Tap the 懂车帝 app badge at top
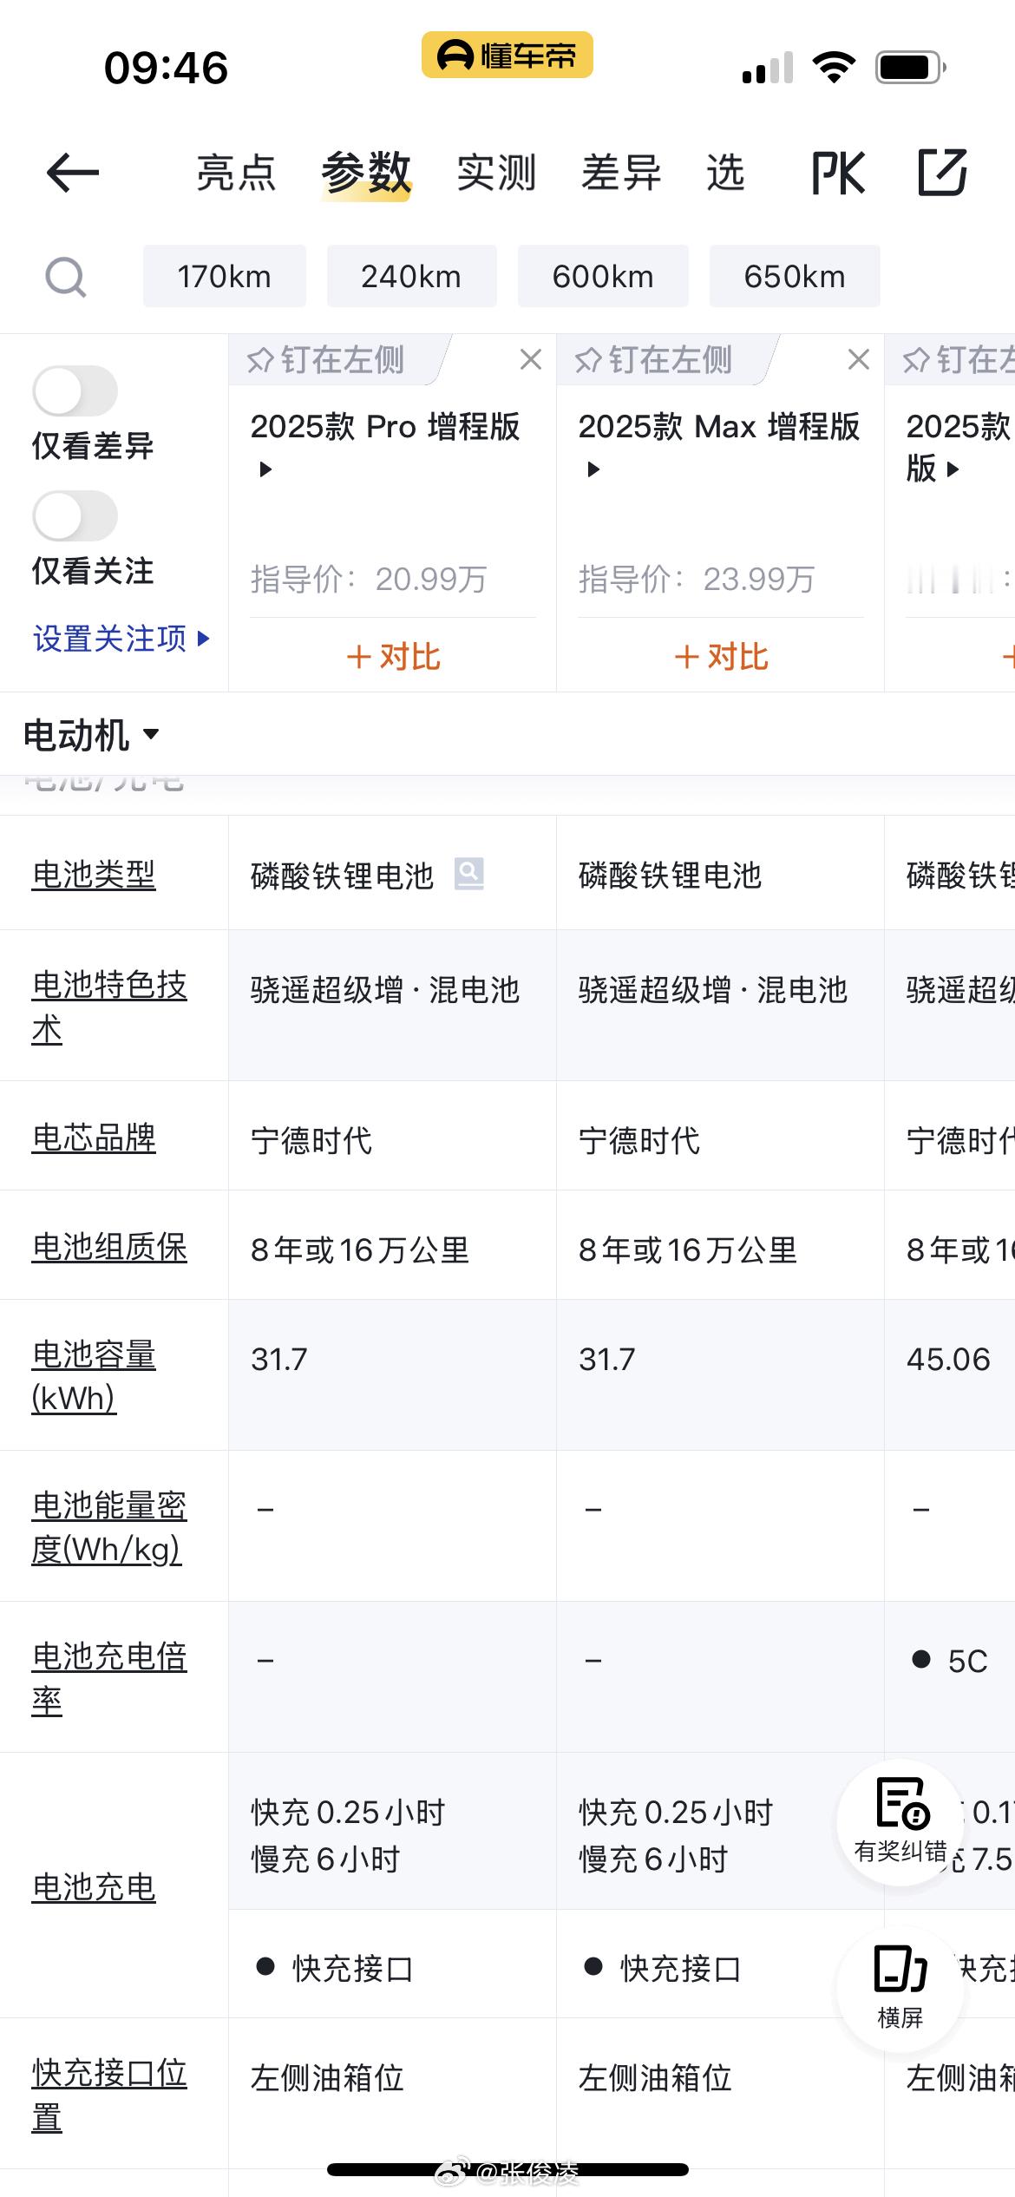 click(507, 56)
